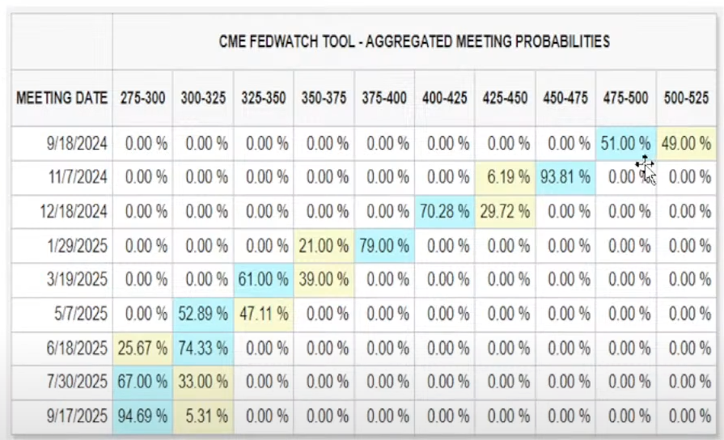Select the 29.72 % probability cell
This screenshot has width=724, height=440.
(x=506, y=212)
